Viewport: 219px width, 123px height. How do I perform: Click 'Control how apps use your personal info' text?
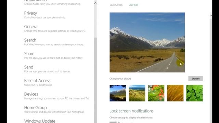45,17
